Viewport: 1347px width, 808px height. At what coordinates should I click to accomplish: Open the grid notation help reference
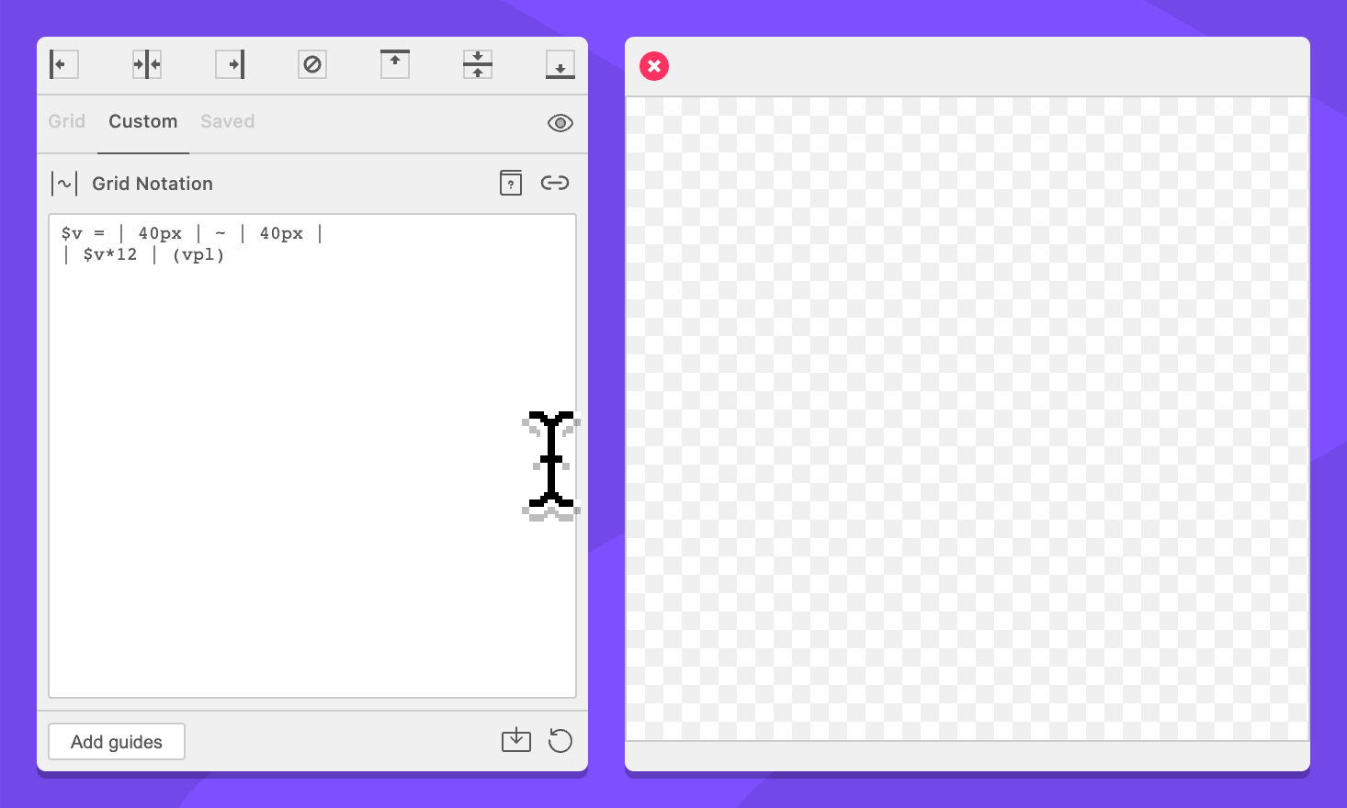click(511, 183)
